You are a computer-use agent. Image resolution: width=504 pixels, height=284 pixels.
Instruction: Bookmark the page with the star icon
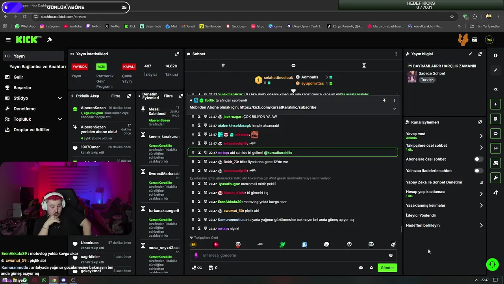[452, 17]
